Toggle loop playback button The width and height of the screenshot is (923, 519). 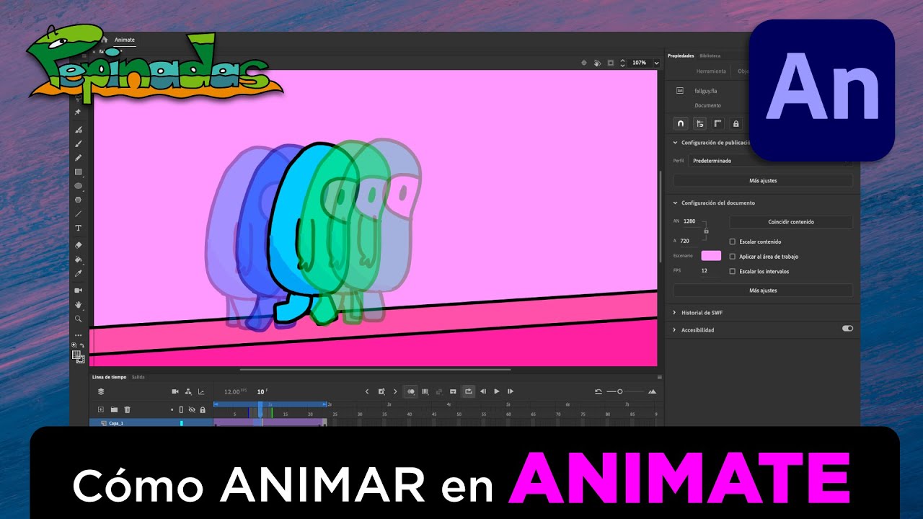468,391
